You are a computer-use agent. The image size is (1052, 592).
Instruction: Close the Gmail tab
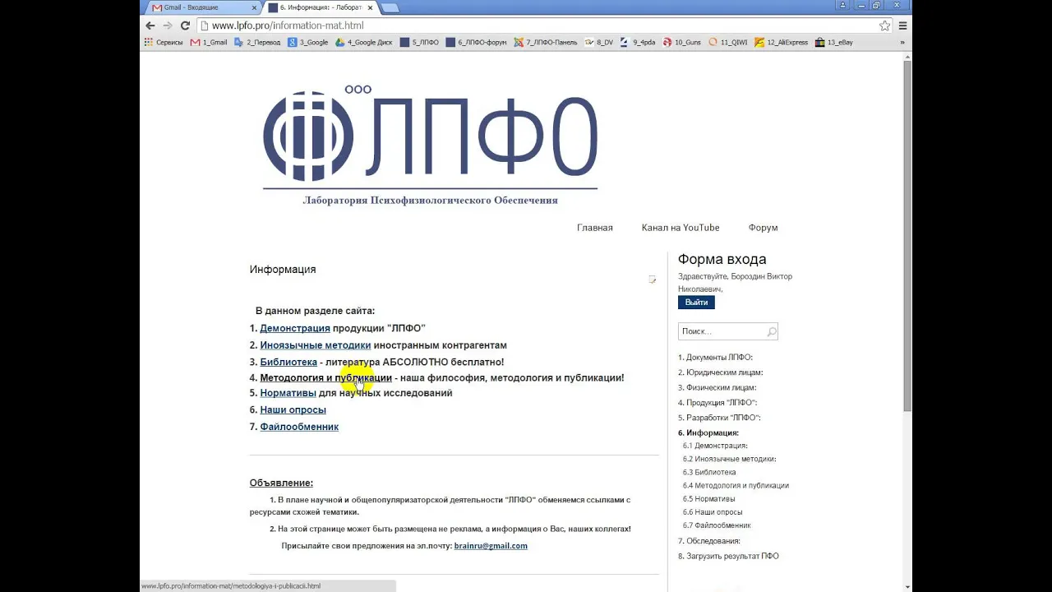pos(254,7)
